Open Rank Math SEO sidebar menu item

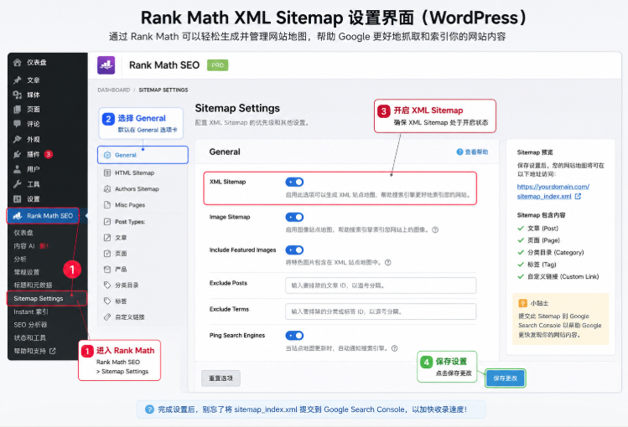click(44, 216)
